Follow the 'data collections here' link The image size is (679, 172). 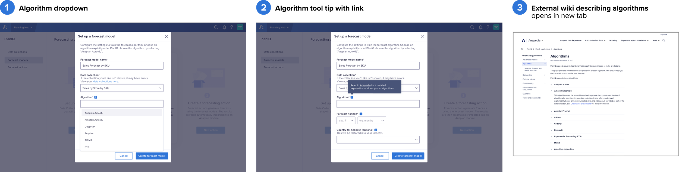click(106, 82)
